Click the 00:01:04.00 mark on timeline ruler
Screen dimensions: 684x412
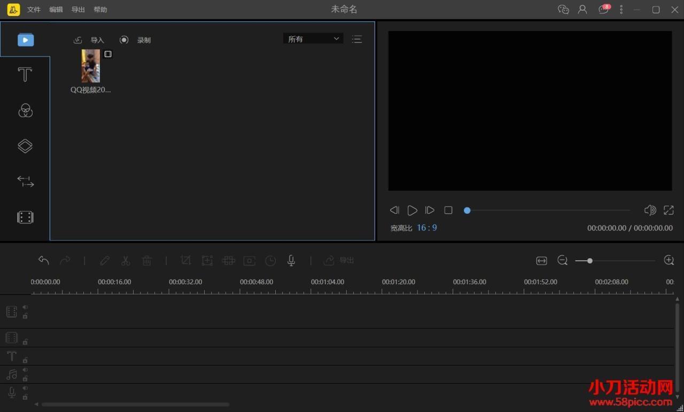pos(328,282)
